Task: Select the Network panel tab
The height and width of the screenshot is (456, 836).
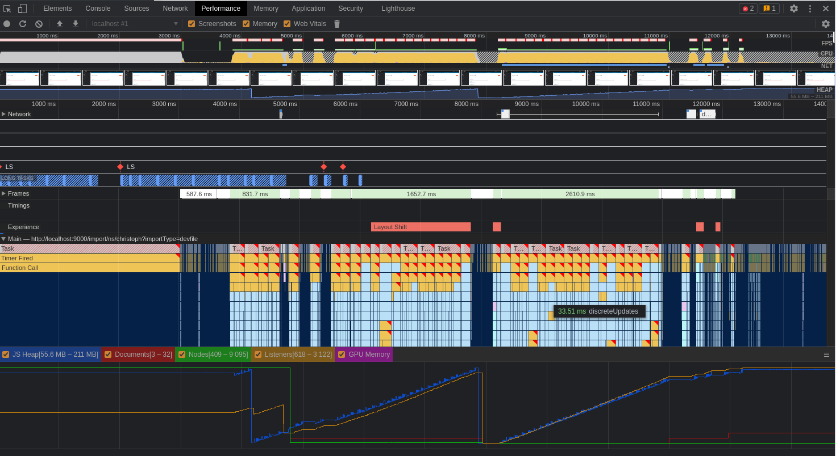Action: click(175, 9)
